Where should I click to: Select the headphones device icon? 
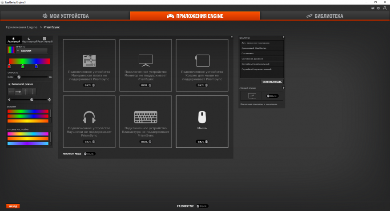89,117
